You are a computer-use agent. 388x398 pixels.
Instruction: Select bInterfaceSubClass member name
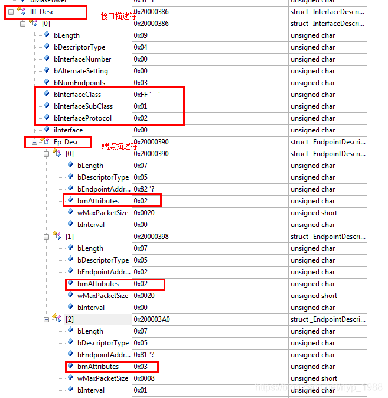click(83, 106)
